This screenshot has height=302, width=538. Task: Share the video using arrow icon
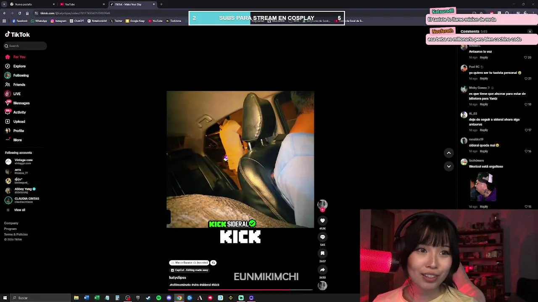pyautogui.click(x=322, y=270)
